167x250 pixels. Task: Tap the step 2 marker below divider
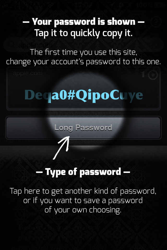point(83,160)
